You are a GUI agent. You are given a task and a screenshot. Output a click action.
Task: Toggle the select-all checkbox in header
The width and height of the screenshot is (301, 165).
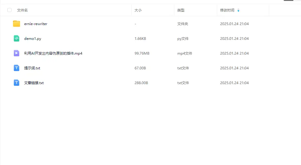click(x=9, y=10)
